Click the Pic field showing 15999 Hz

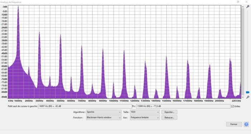tap(183, 106)
